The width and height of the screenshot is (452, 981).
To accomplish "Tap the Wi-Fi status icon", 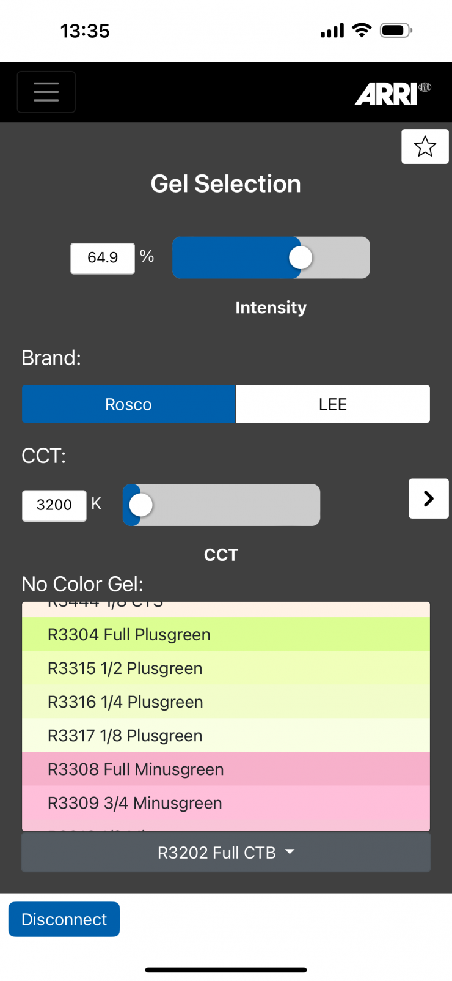I will 362,31.
